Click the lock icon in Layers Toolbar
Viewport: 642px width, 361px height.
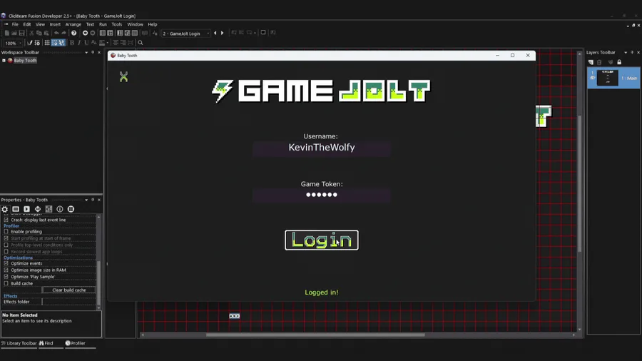point(619,62)
